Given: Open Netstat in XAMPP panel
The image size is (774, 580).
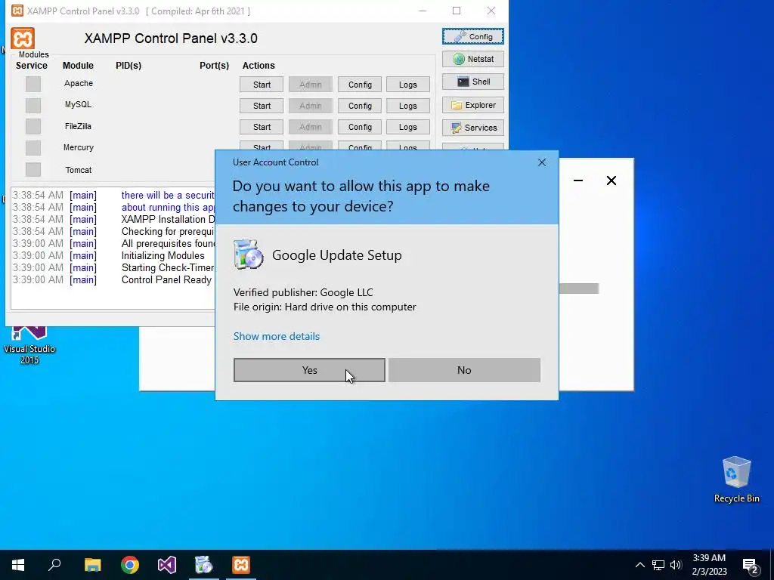Looking at the screenshot, I should click(473, 59).
